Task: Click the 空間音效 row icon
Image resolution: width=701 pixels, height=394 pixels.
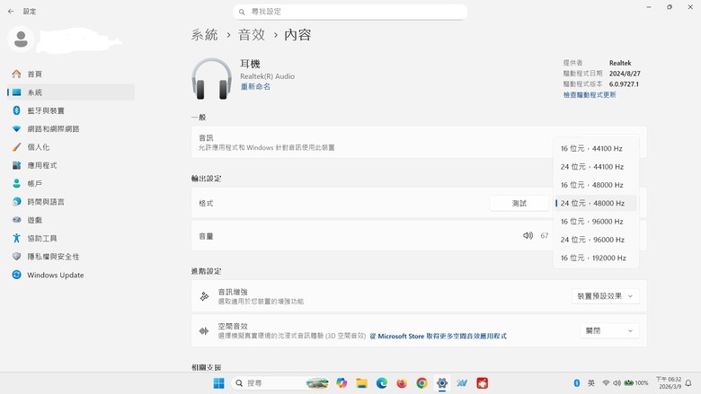Action: point(204,331)
